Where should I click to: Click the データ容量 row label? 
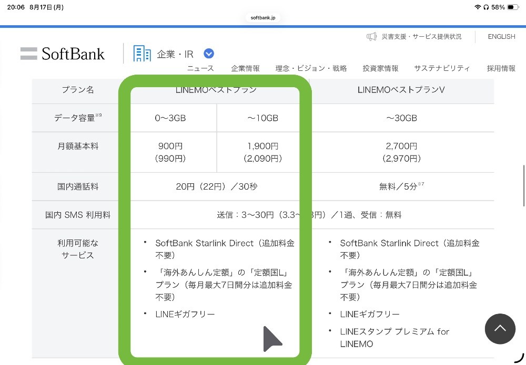pyautogui.click(x=78, y=118)
